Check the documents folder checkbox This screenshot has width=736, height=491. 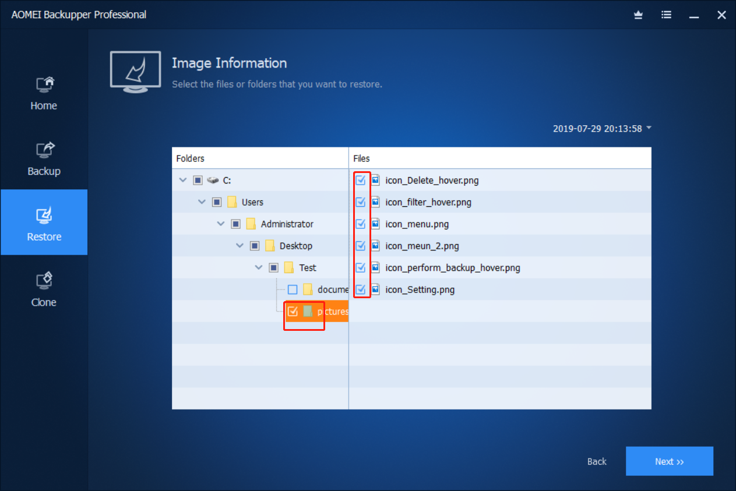293,289
